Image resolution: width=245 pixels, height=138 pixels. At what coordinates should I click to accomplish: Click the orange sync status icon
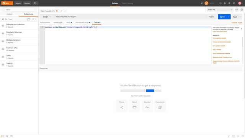(206, 3)
